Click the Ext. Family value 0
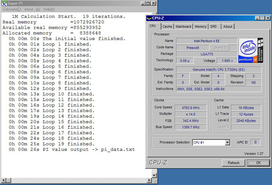 tap(183, 83)
